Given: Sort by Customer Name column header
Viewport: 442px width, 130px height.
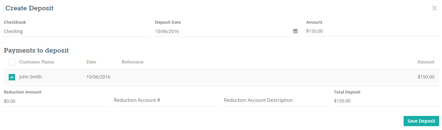Looking at the screenshot, I should 36,62.
